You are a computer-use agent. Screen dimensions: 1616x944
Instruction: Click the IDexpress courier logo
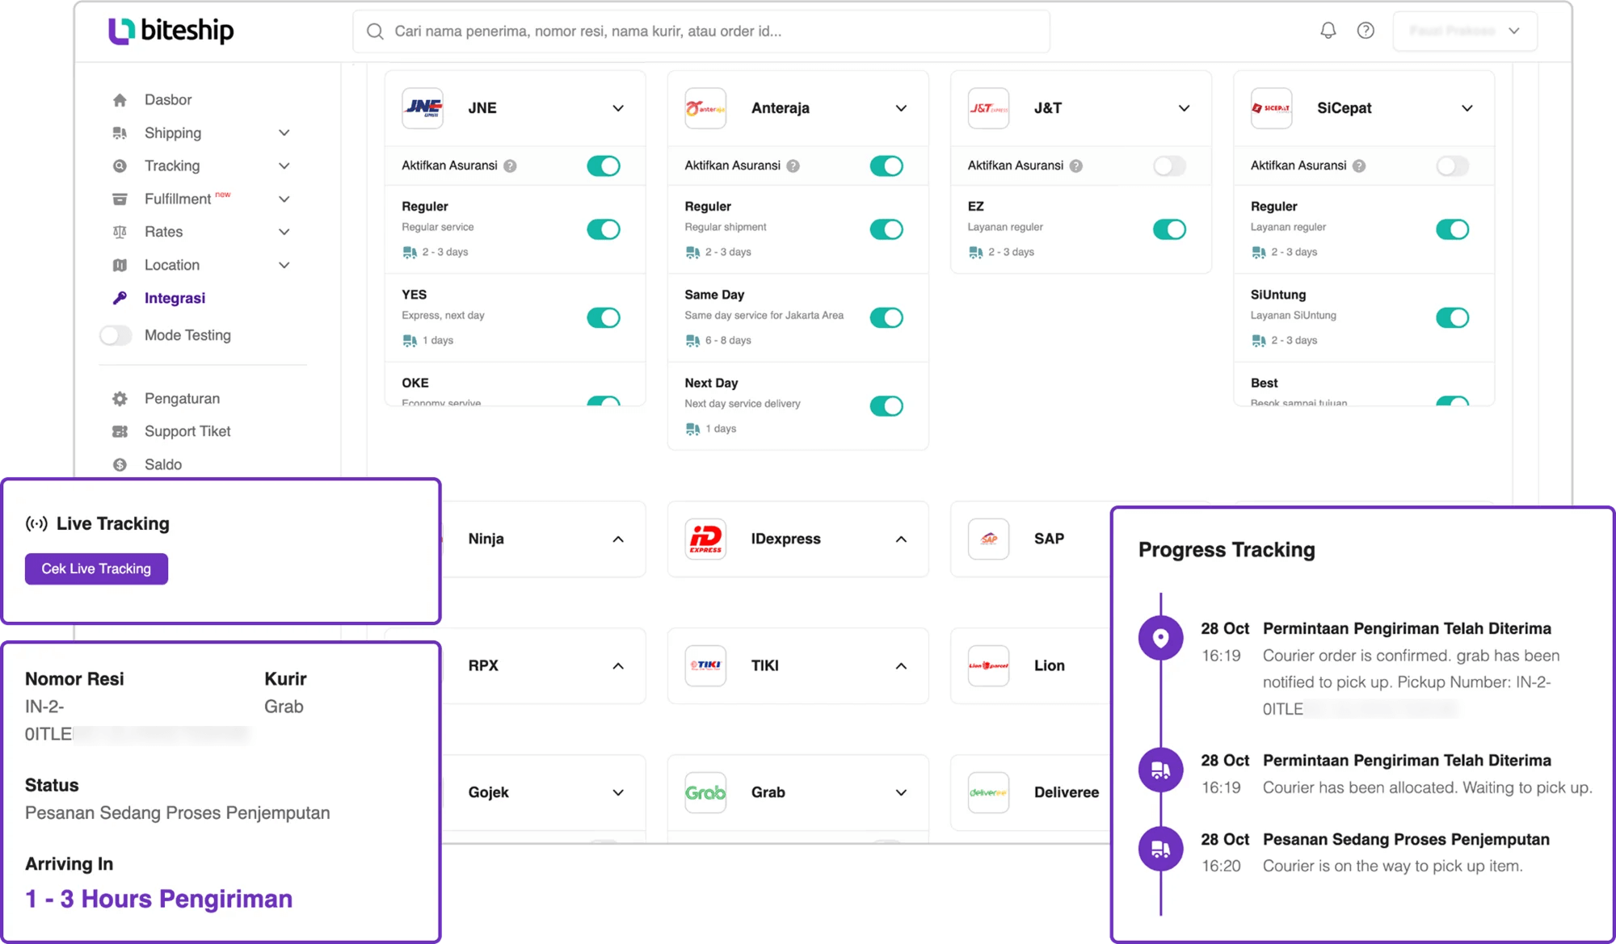[705, 539]
